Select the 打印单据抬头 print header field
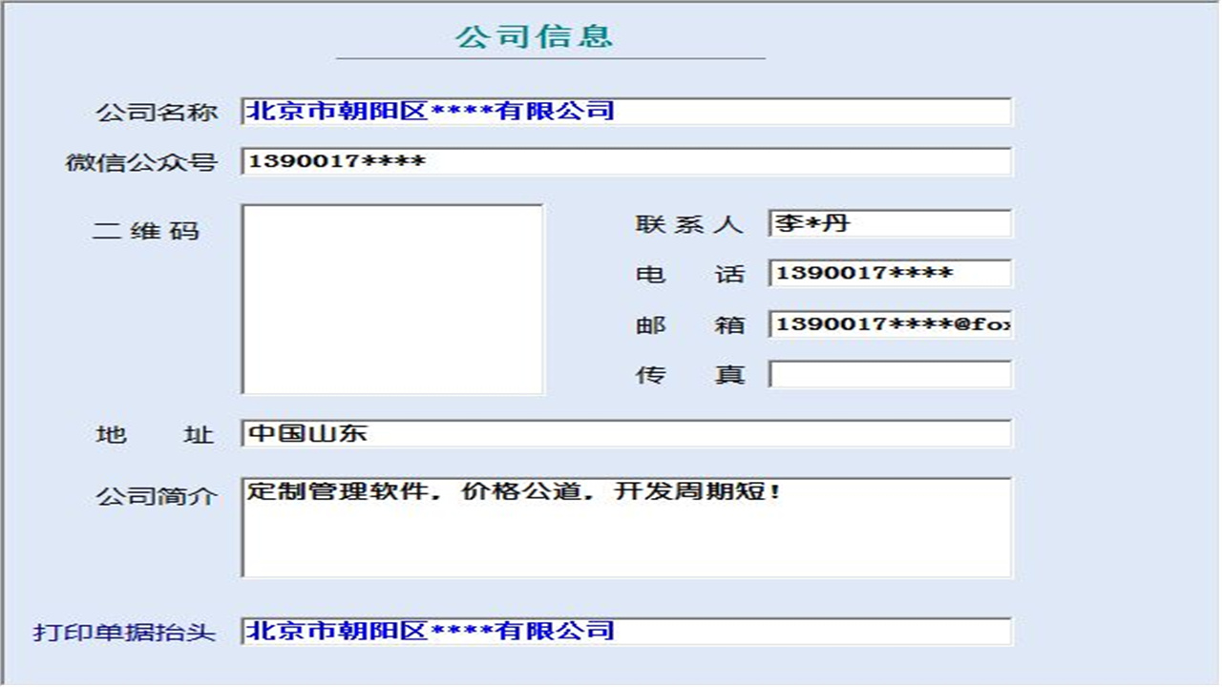Image resolution: width=1222 pixels, height=687 pixels. (625, 631)
